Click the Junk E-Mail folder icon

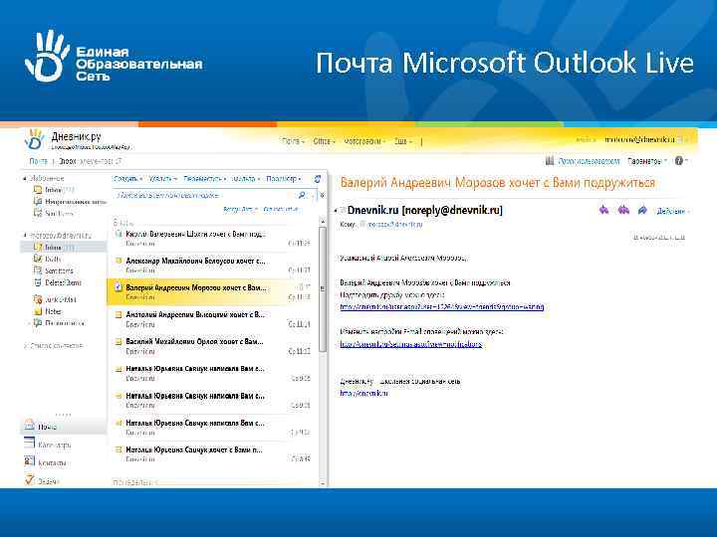pyautogui.click(x=38, y=299)
